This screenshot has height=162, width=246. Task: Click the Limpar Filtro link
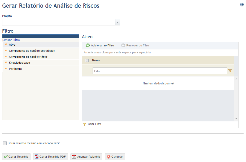coord(11,40)
